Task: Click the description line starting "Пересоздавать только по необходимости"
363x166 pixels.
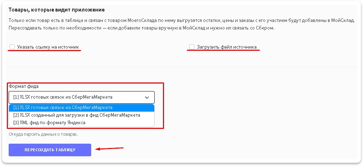Action: 141,28
